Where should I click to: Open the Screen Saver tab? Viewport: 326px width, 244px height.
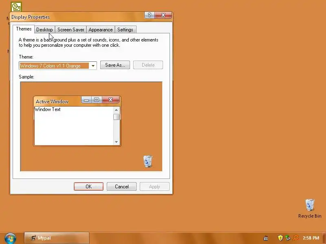(70, 30)
